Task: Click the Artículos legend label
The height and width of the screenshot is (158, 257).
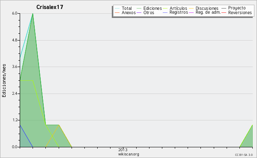Action: [x=178, y=8]
